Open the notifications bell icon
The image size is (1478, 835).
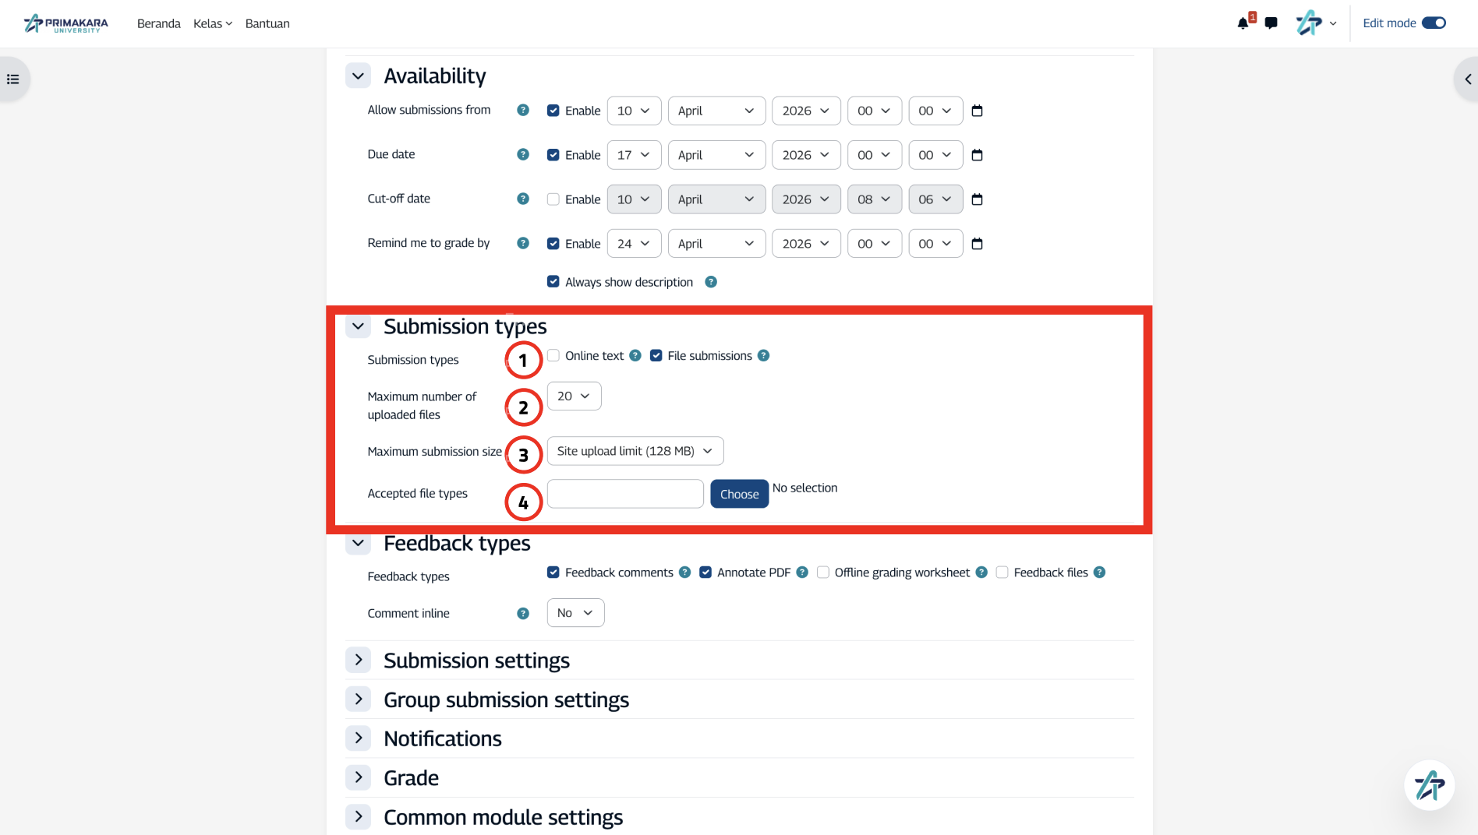click(x=1243, y=23)
